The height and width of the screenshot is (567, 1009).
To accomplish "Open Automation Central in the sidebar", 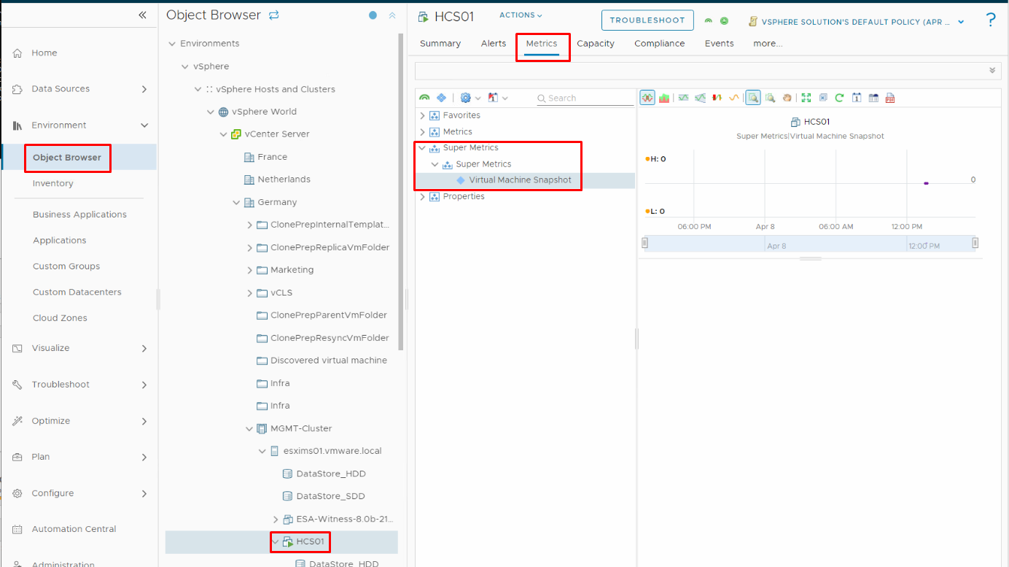I will [x=74, y=529].
